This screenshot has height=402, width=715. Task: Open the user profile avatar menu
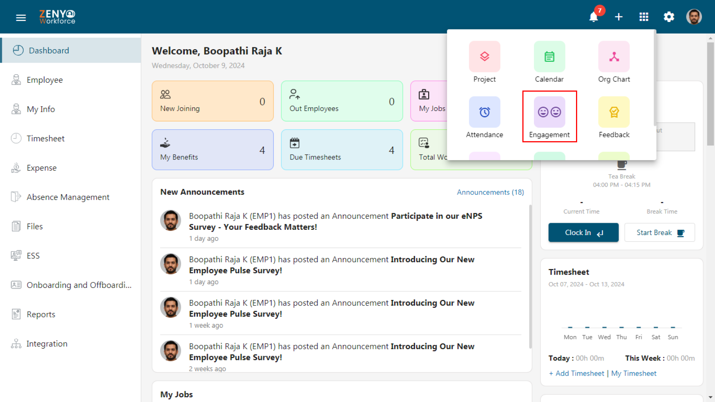(x=694, y=17)
